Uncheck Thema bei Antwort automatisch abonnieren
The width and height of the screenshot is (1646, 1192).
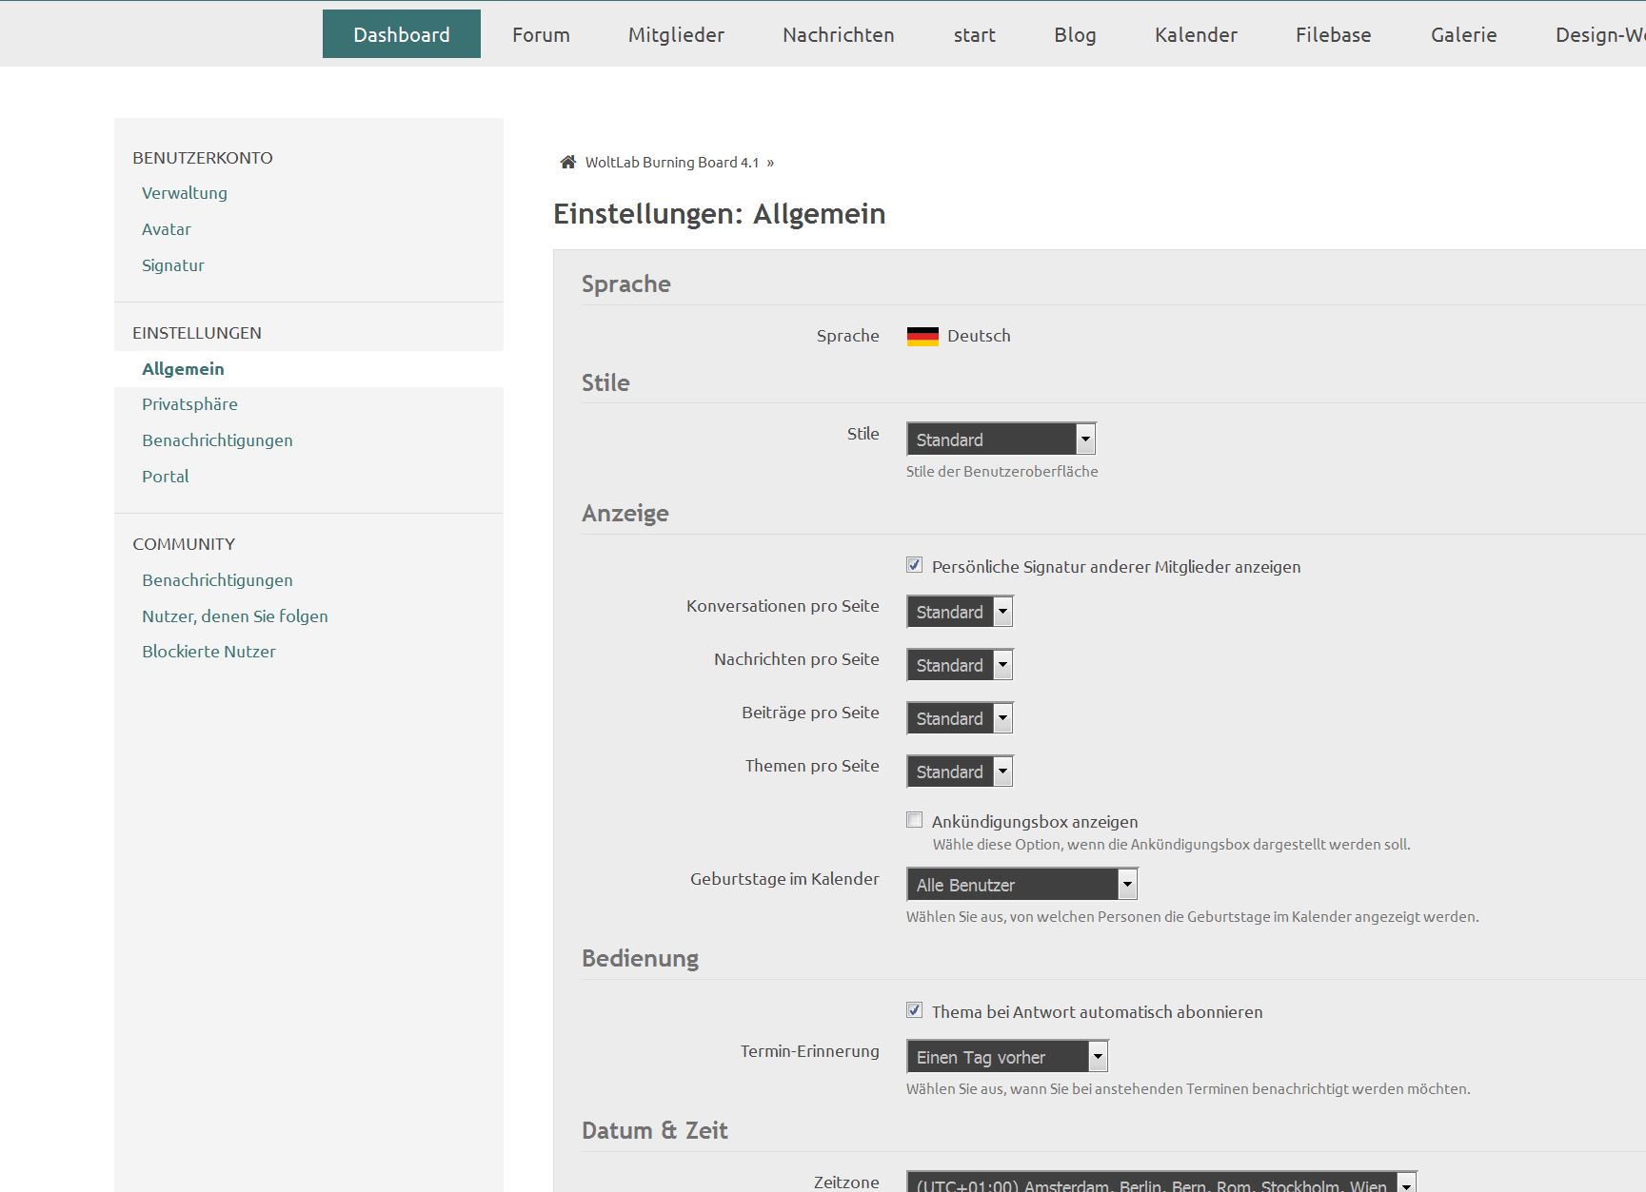tap(915, 1010)
